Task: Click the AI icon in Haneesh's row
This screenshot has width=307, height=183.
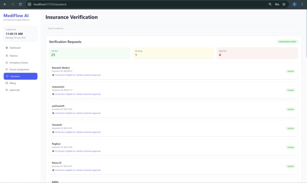Action: pyautogui.click(x=53, y=132)
